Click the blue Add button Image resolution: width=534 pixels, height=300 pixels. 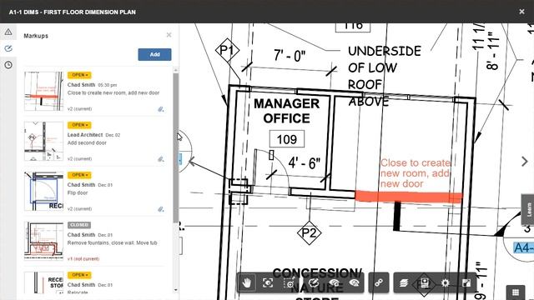pyautogui.click(x=154, y=54)
